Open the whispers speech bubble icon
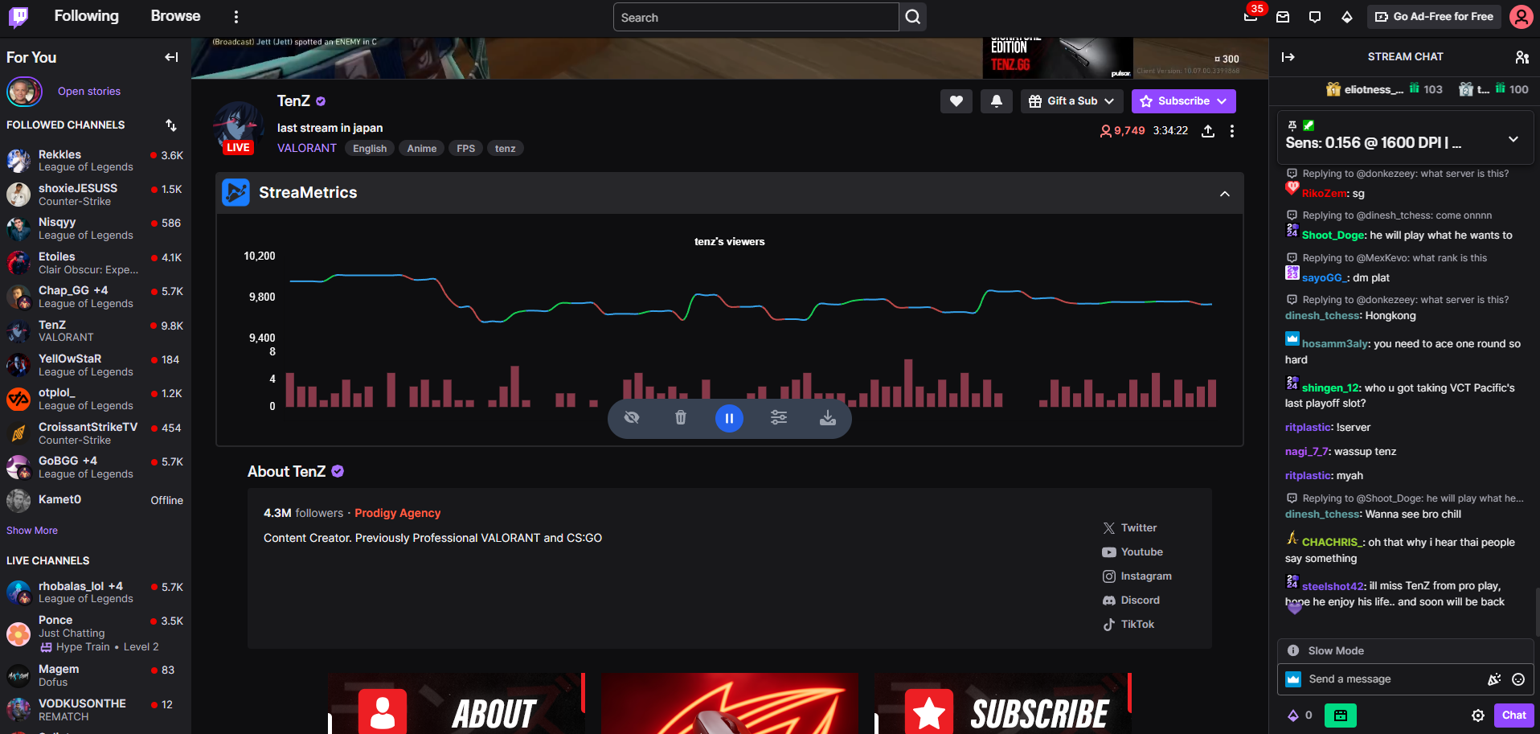Screen dimensions: 1540x734 click(1315, 17)
